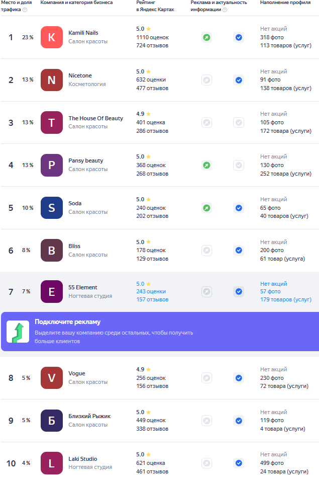Click grey advertising icon for Nicetone
Screen dimensions: 319x483
pos(206,80)
